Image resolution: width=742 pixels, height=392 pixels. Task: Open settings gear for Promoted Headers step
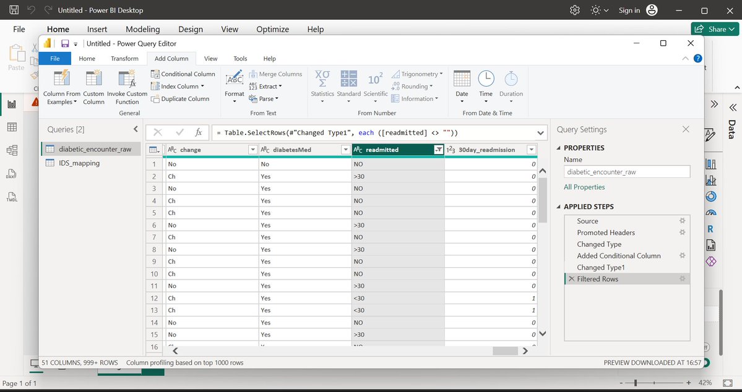click(682, 232)
